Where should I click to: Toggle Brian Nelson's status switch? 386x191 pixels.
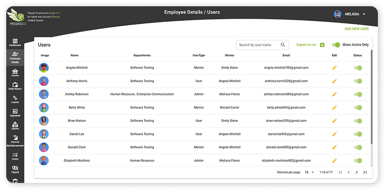coord(358,121)
